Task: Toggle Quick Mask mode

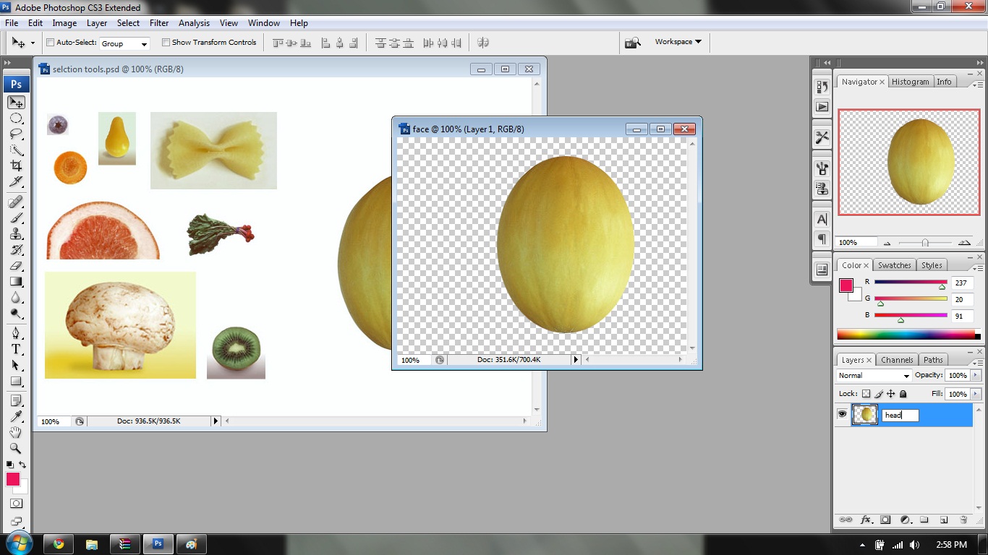Action: 16,504
